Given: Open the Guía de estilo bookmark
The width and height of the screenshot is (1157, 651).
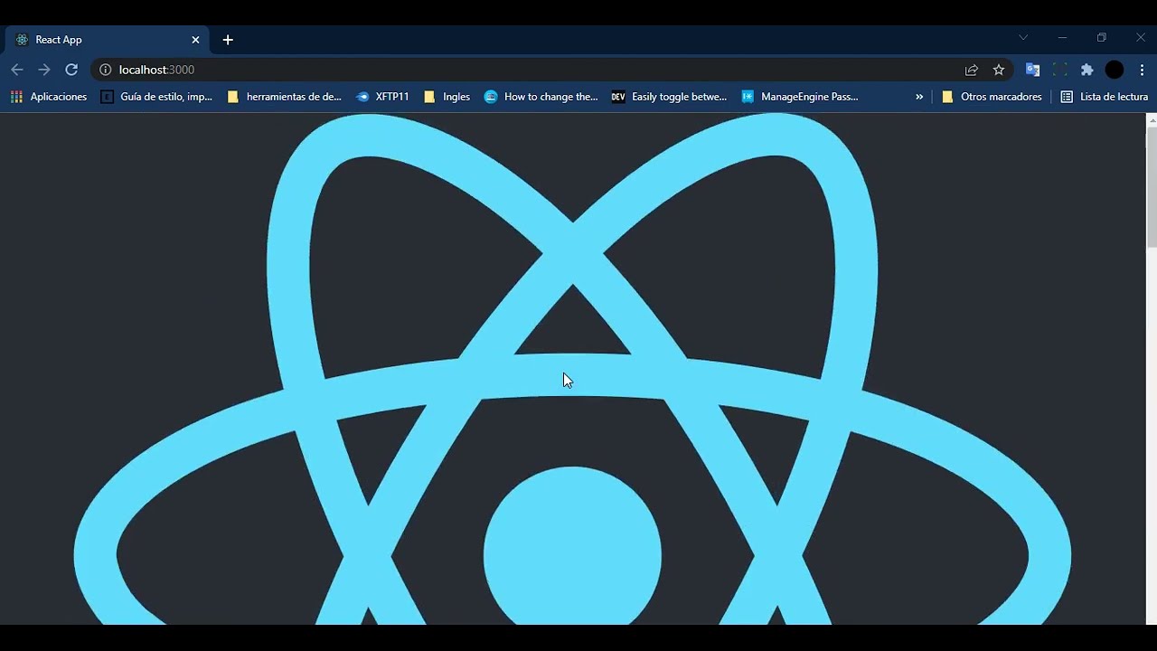Looking at the screenshot, I should point(156,97).
